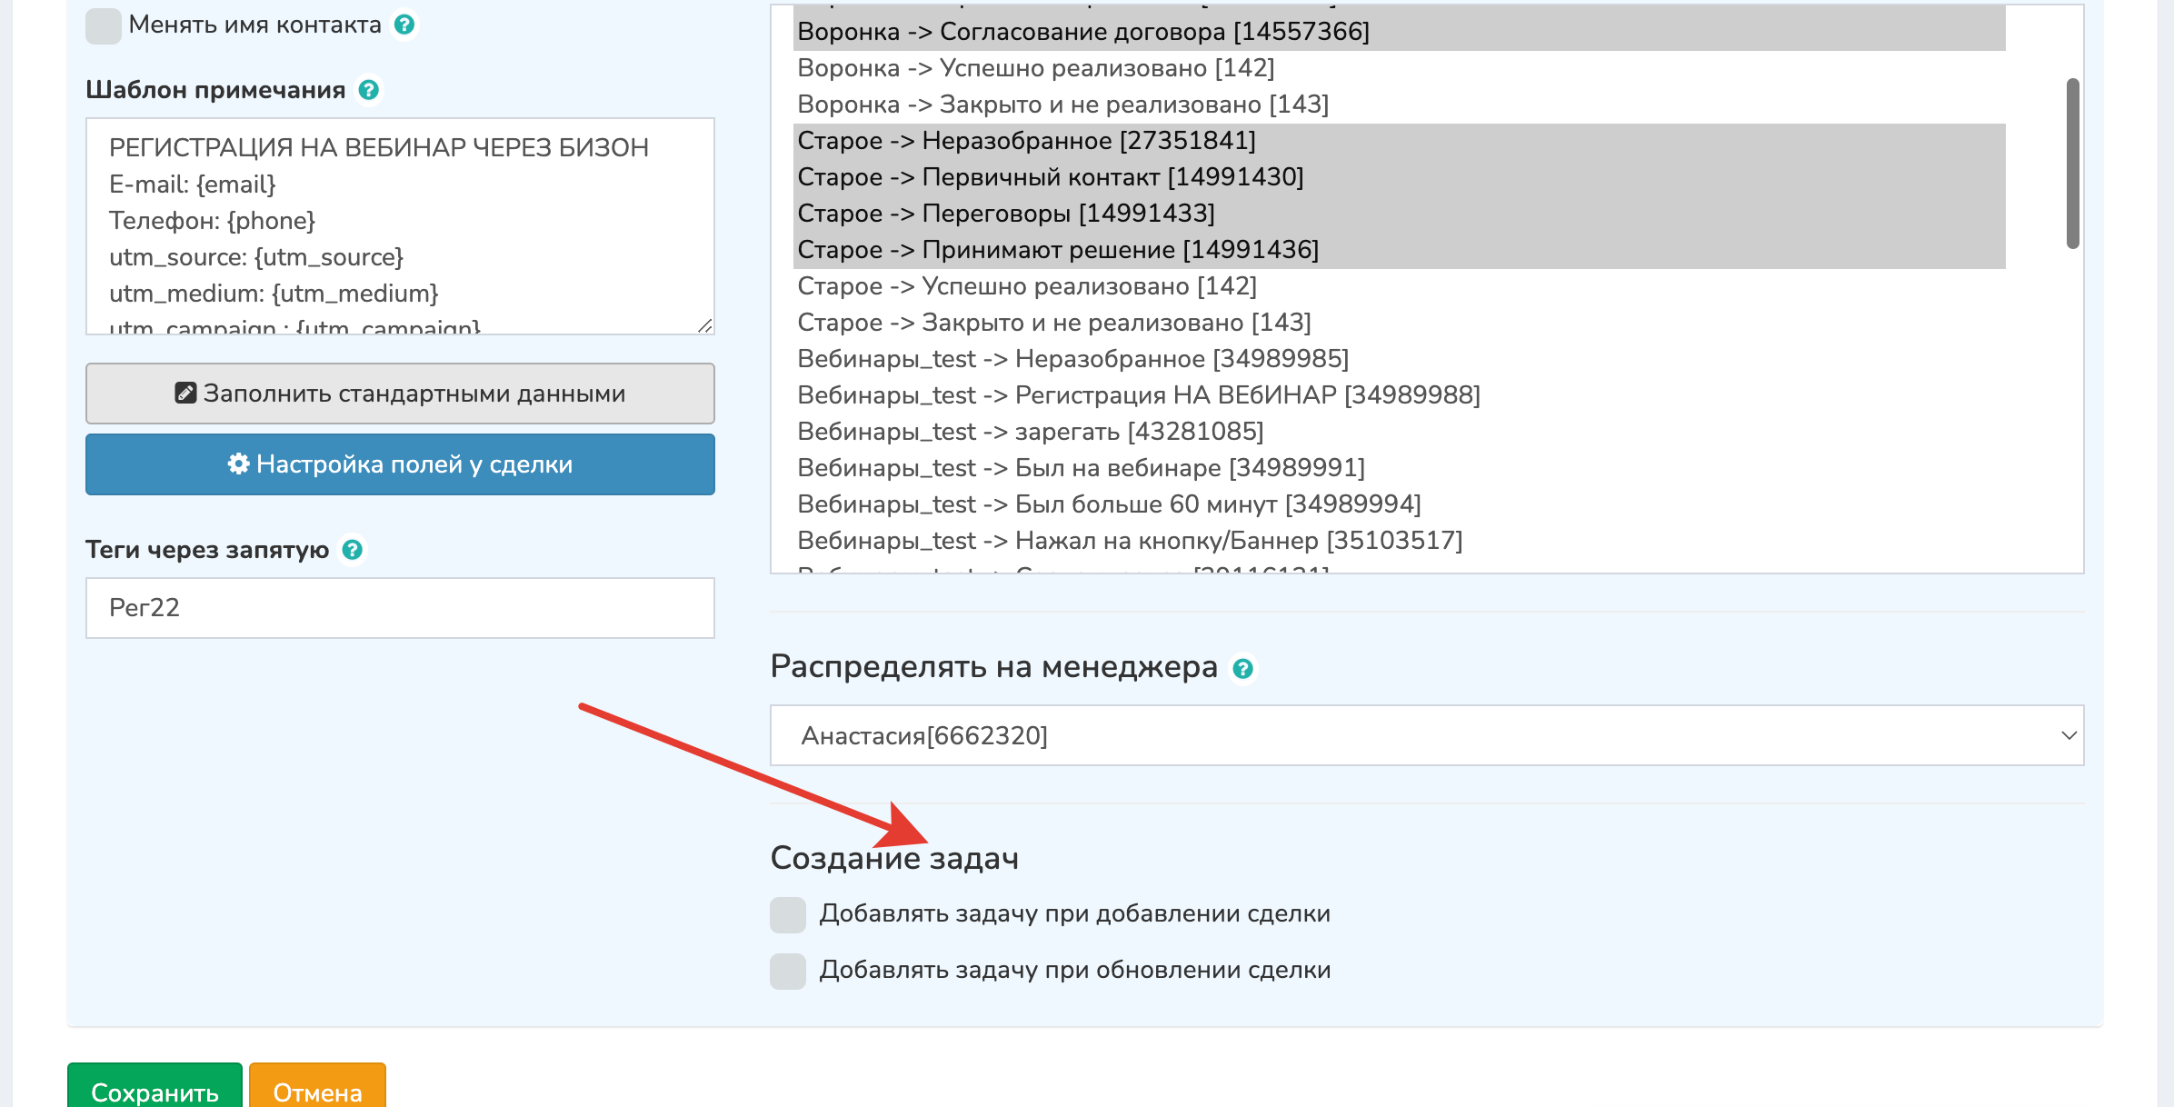
Task: Deselect Старое -> Переговоры [14991433]
Action: [1004, 214]
